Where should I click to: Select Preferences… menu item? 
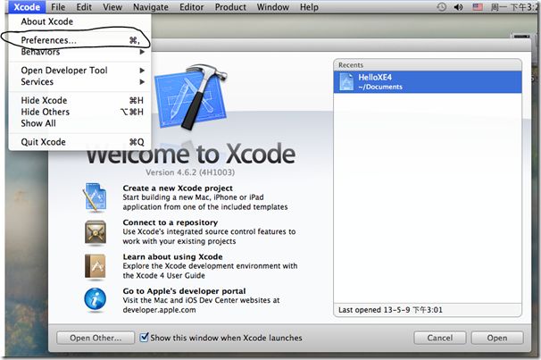(x=79, y=40)
